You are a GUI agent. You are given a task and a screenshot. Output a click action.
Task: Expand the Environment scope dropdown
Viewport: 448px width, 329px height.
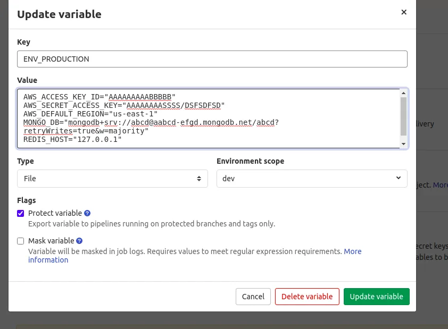(x=312, y=179)
